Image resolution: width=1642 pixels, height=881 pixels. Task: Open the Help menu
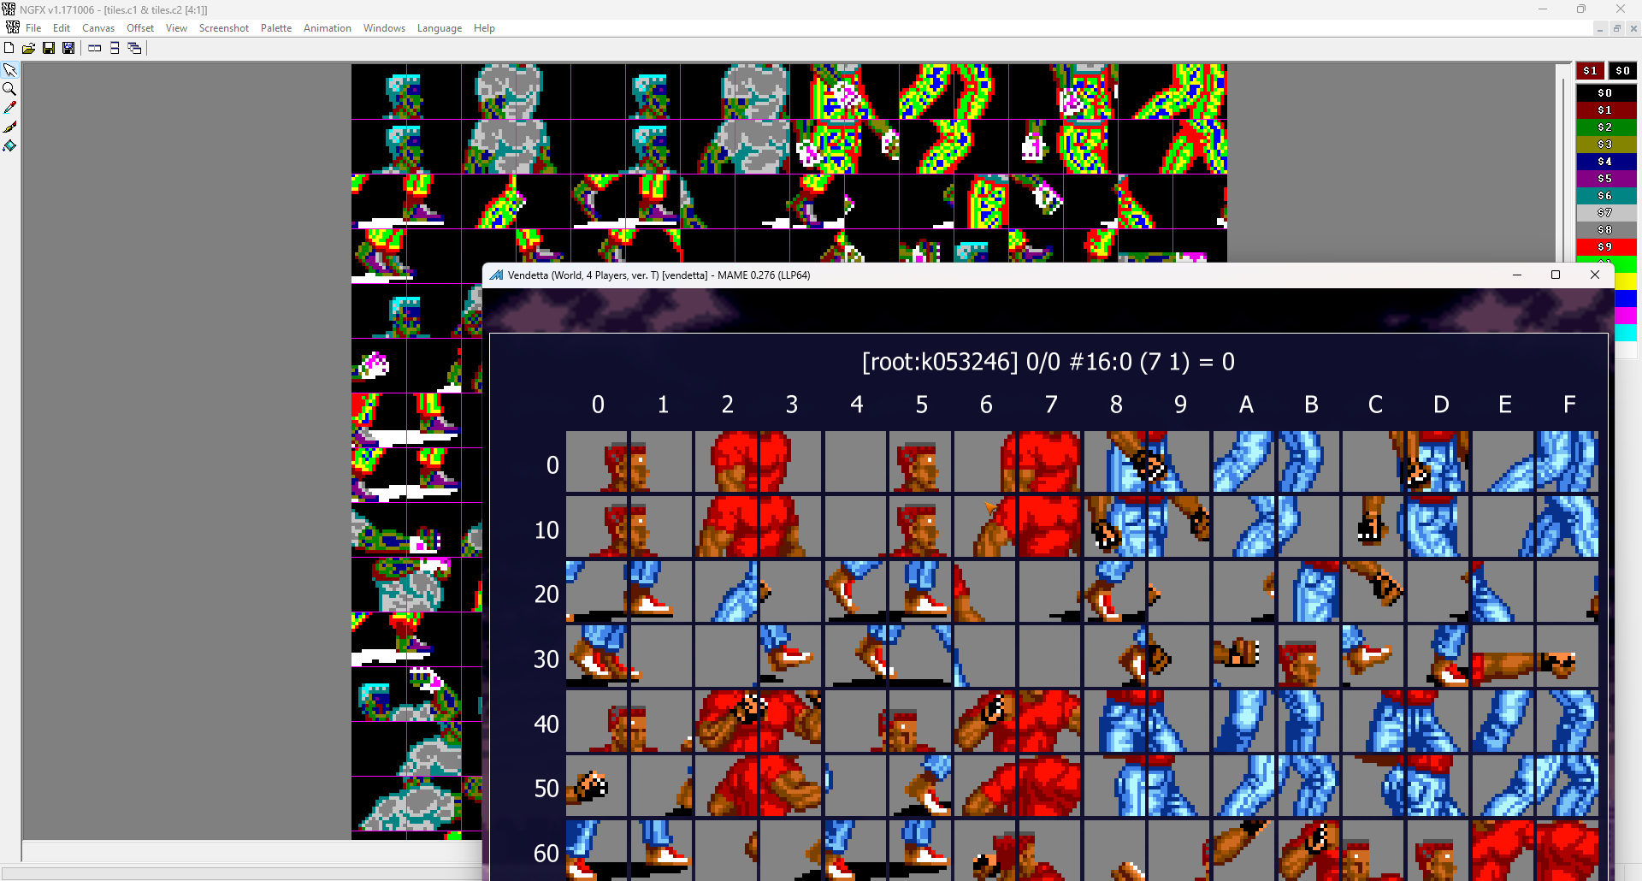click(x=484, y=28)
